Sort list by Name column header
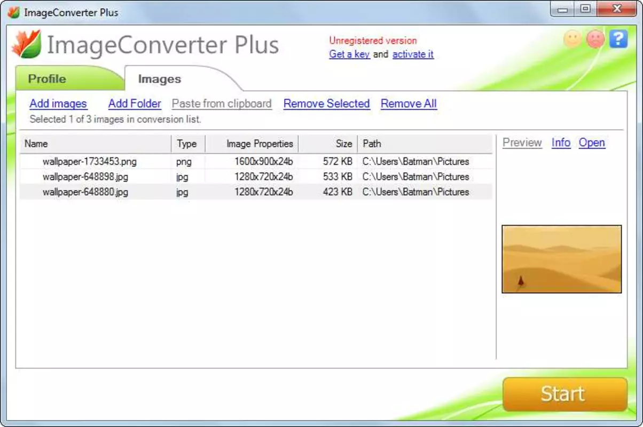The height and width of the screenshot is (427, 643). coord(96,144)
